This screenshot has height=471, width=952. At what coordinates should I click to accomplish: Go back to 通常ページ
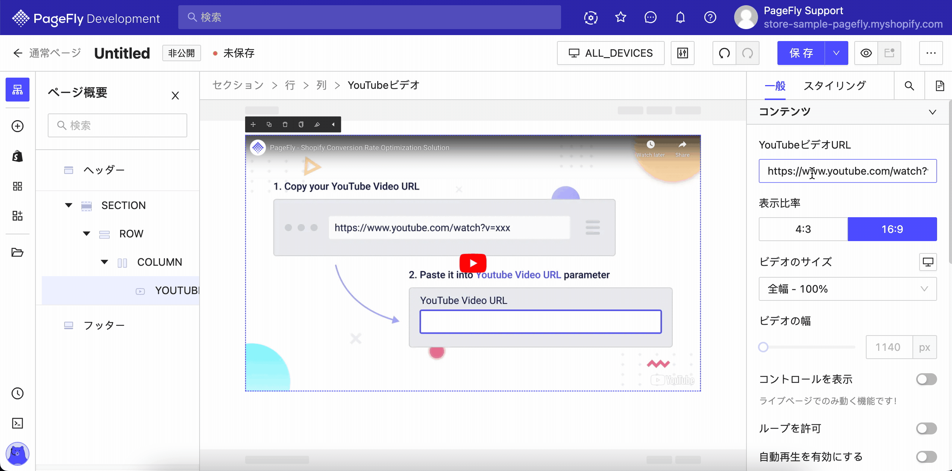47,53
